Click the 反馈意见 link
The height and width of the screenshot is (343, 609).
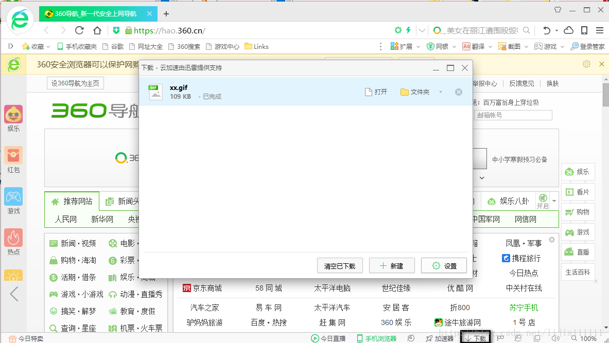pos(521,83)
